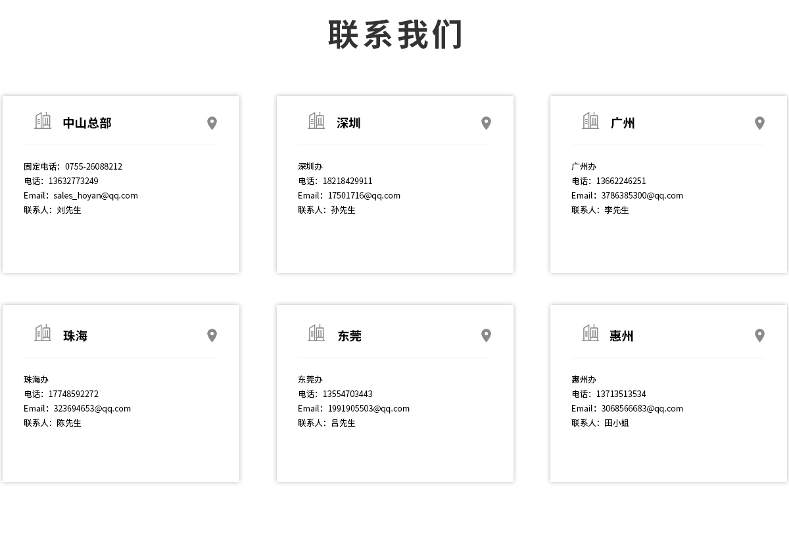Select the 东莞 card heading

349,336
